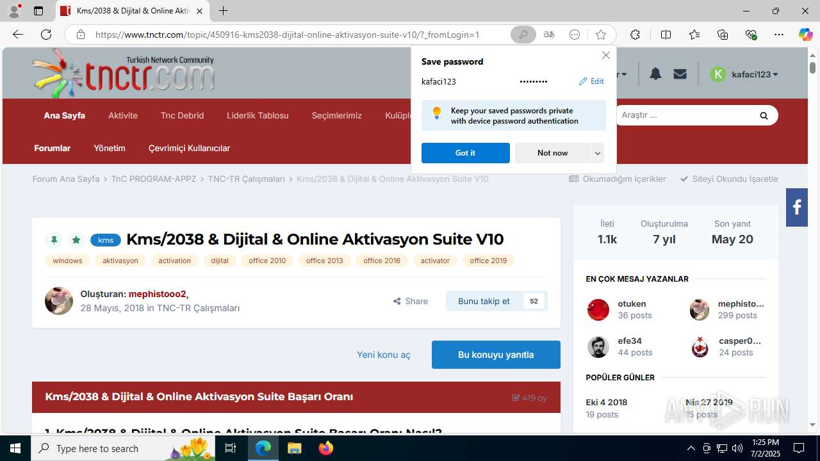Open Windows Start menu
The height and width of the screenshot is (461, 820).
[x=15, y=448]
